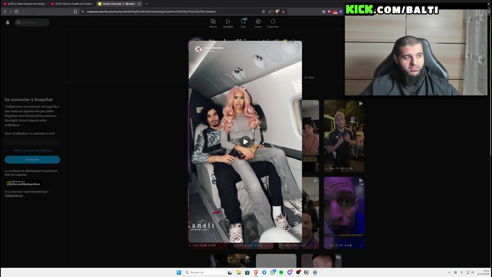Viewport: 492px width, 277px height.
Task: Click the Snapchat ghost logo
Action: coord(7,22)
